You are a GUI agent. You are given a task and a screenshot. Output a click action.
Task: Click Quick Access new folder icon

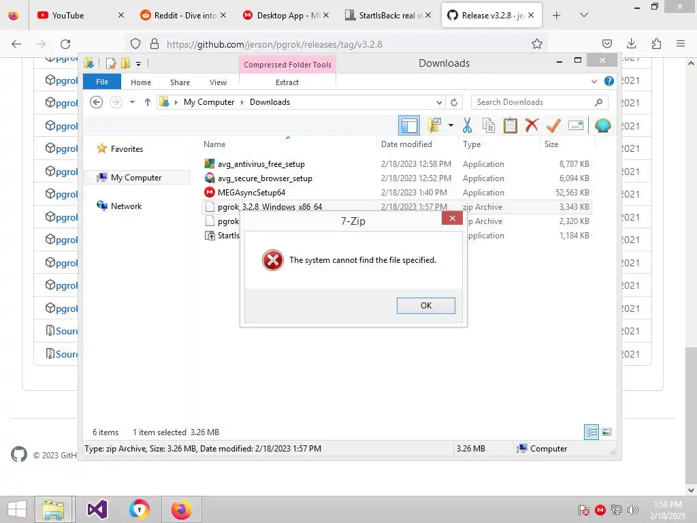[x=125, y=63]
